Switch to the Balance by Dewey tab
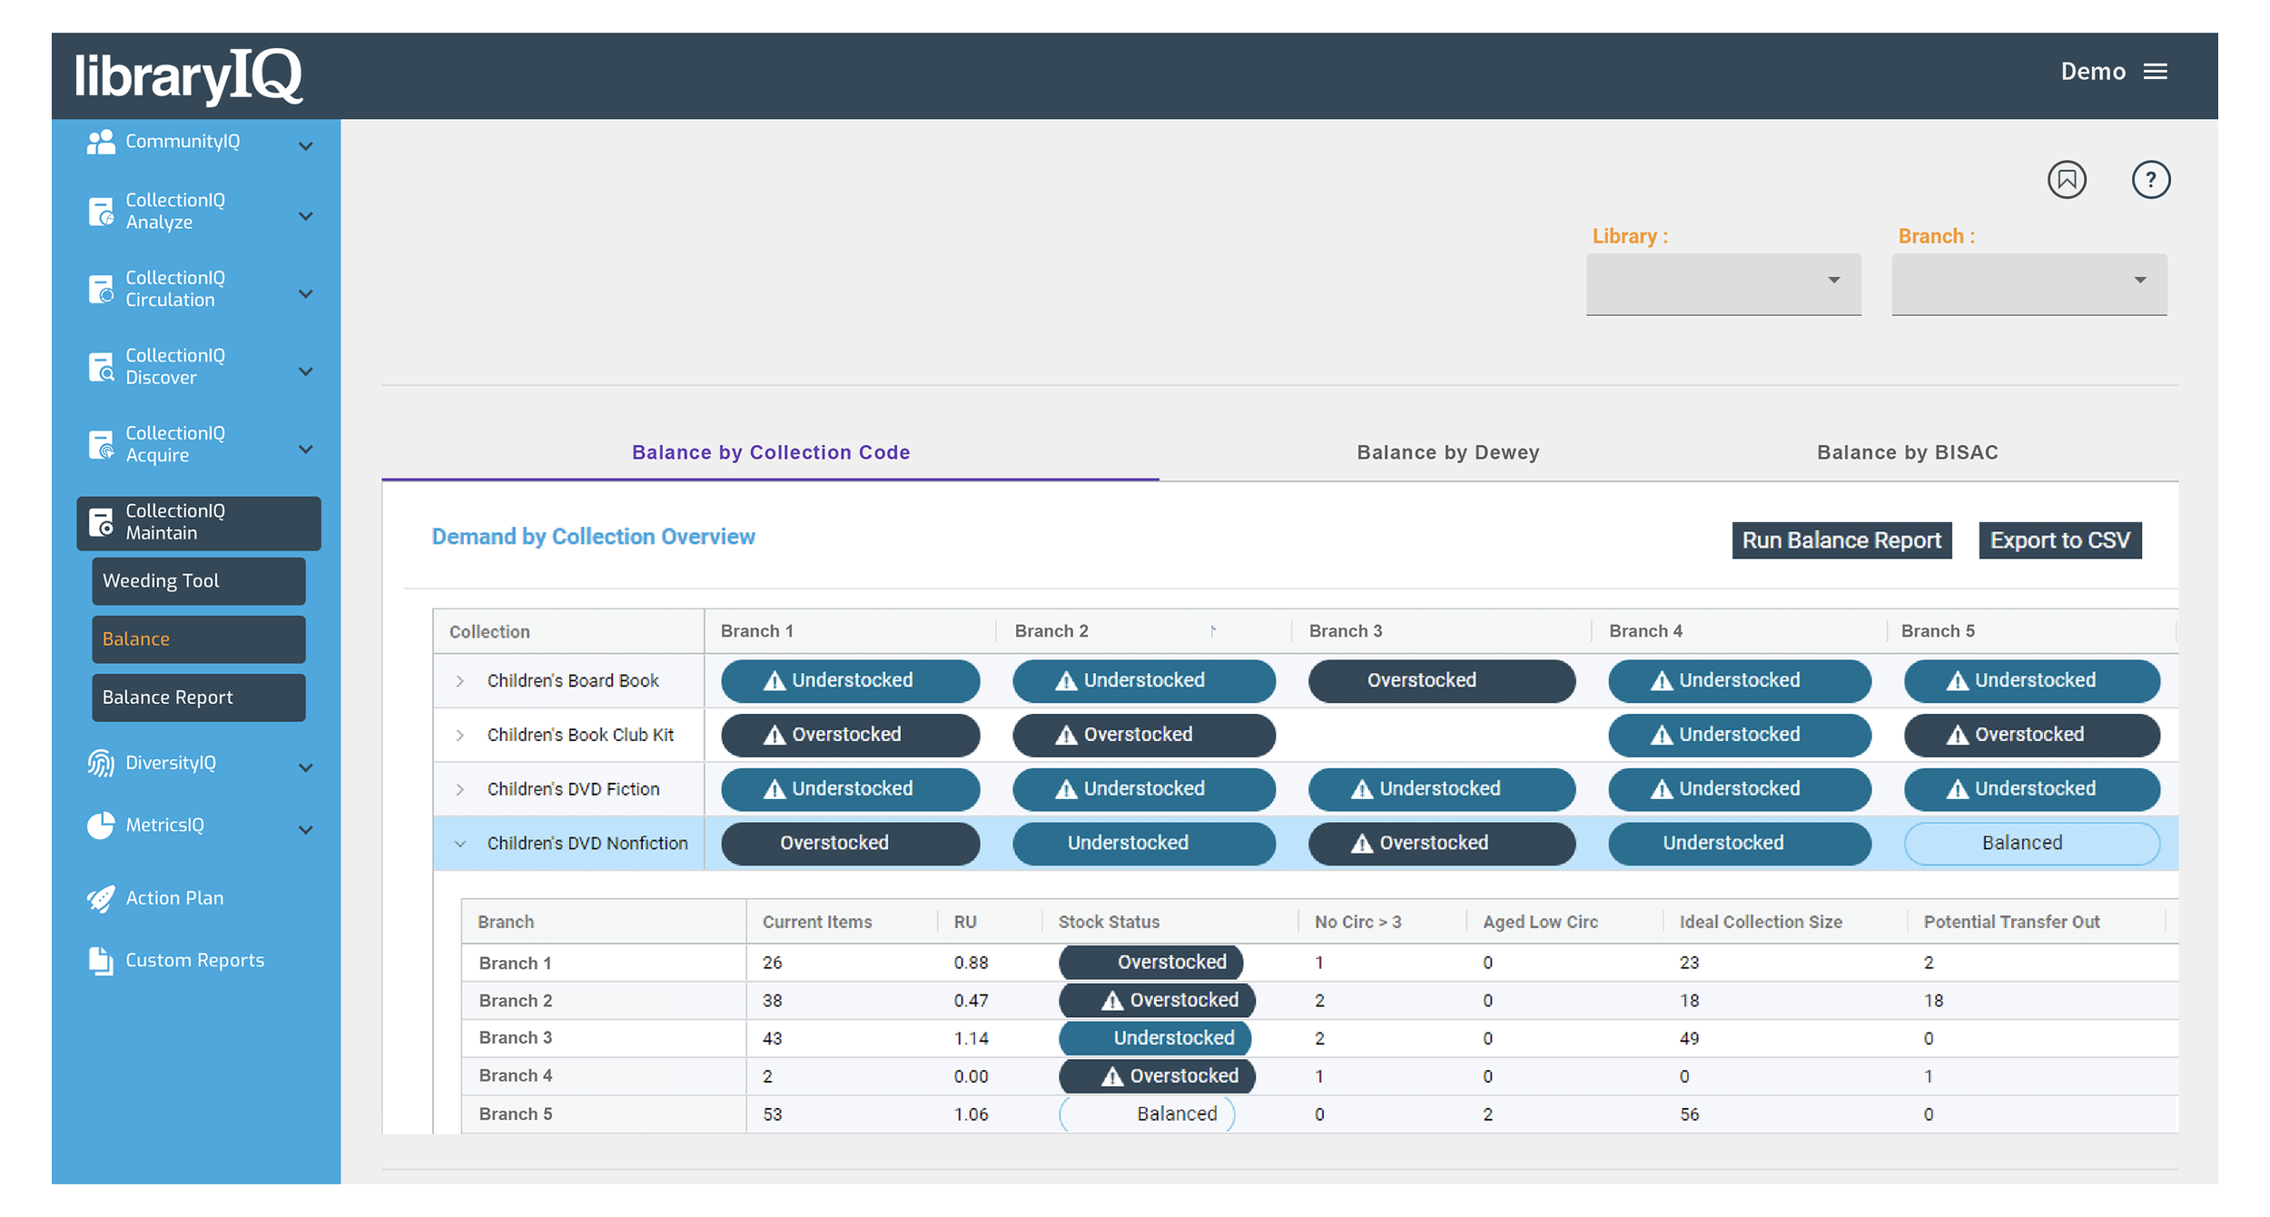The width and height of the screenshot is (2270, 1217). (1446, 451)
